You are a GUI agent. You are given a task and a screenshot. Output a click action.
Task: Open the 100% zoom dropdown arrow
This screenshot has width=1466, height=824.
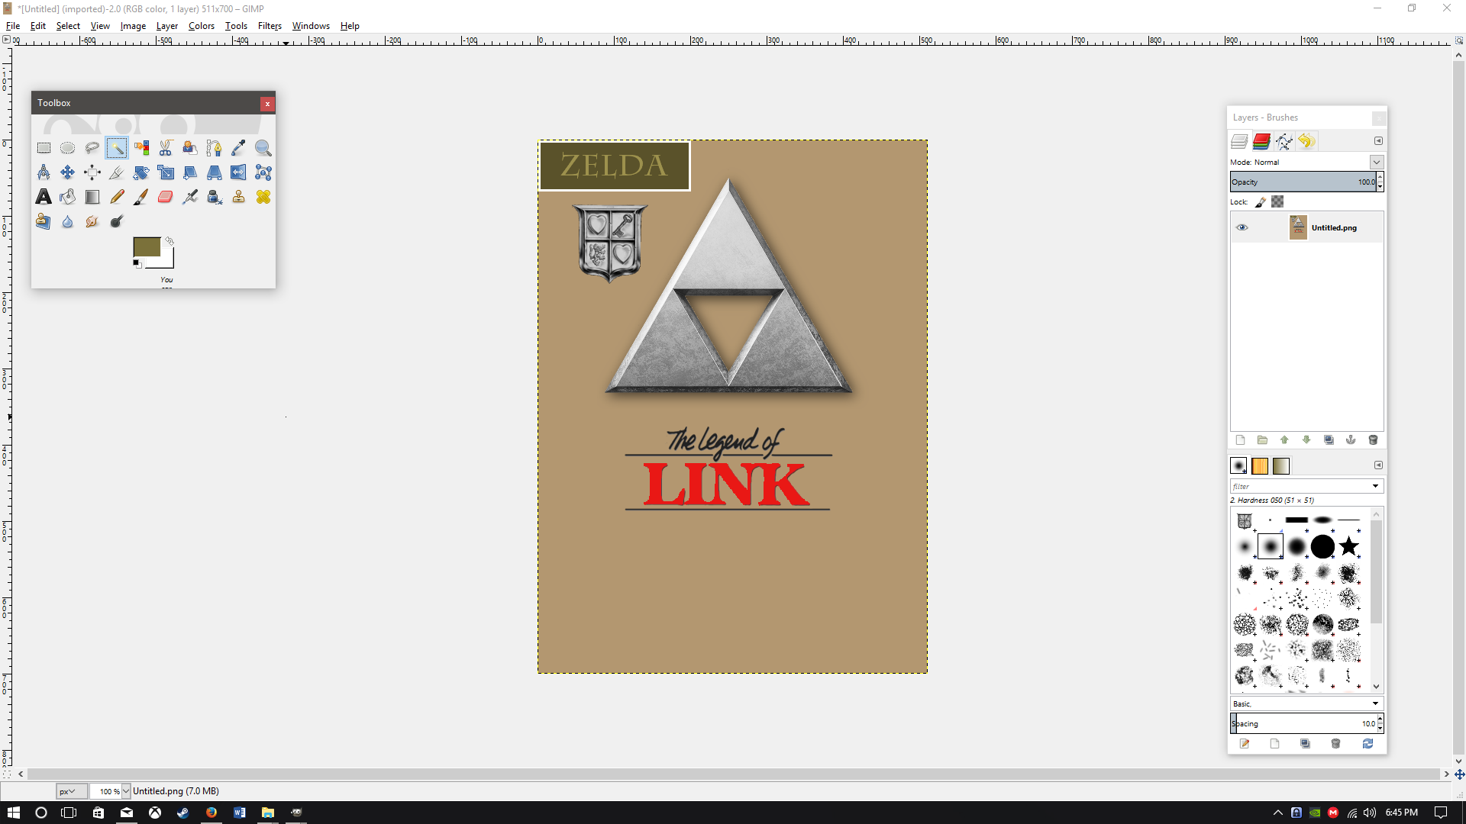point(126,791)
